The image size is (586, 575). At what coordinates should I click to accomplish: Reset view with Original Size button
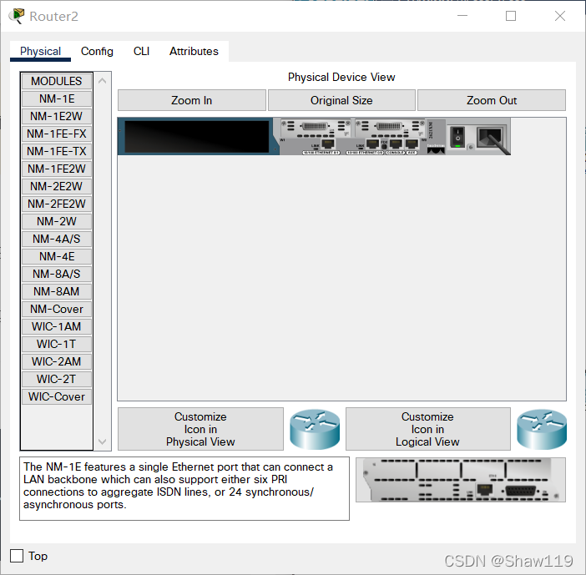(341, 100)
